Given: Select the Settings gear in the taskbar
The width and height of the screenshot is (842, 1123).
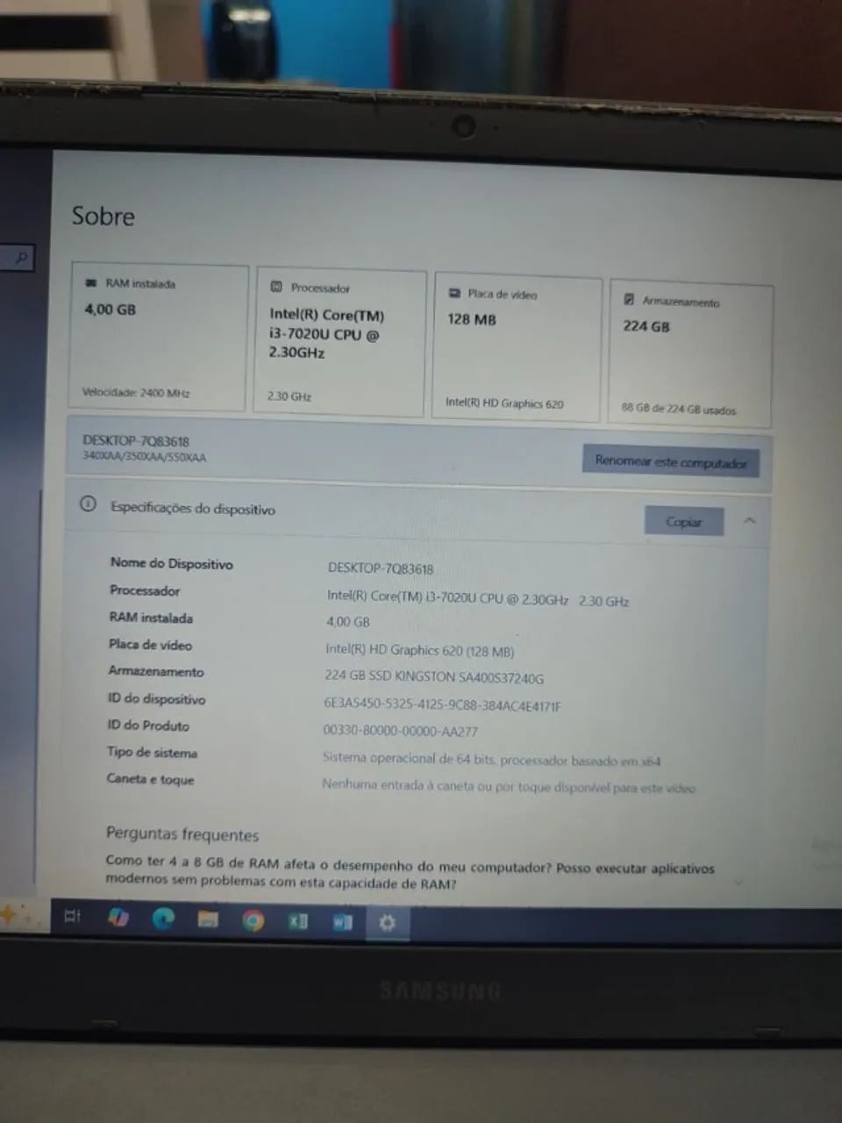Looking at the screenshot, I should pyautogui.click(x=387, y=923).
